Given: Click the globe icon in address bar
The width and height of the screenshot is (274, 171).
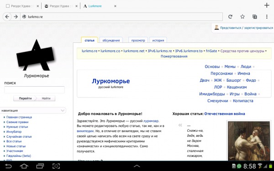Looking at the screenshot, I should pos(24,17).
